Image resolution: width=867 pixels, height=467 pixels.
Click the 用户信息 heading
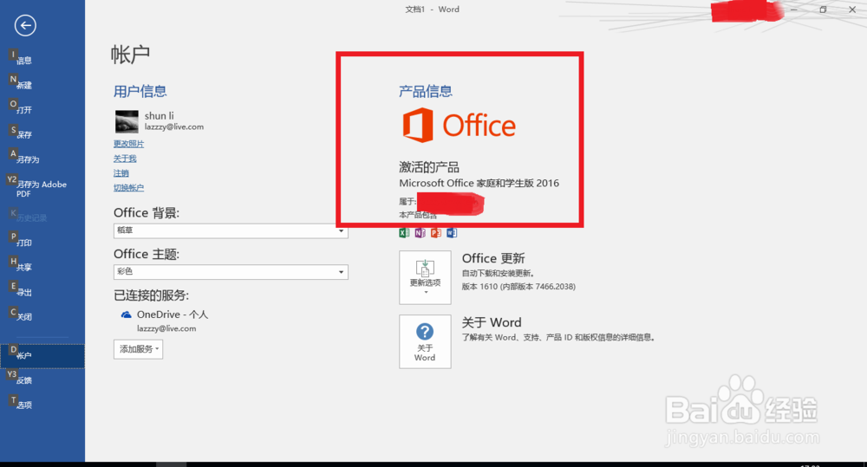pyautogui.click(x=140, y=91)
